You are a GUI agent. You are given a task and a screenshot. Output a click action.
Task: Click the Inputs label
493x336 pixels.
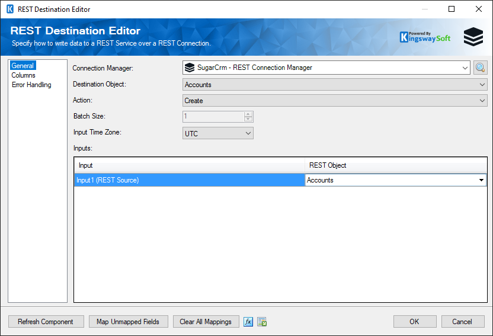click(83, 148)
